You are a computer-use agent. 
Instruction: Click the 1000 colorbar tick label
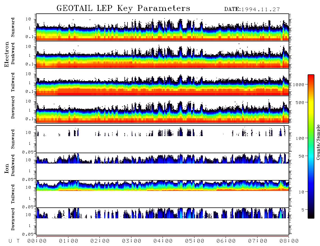(x=299, y=85)
